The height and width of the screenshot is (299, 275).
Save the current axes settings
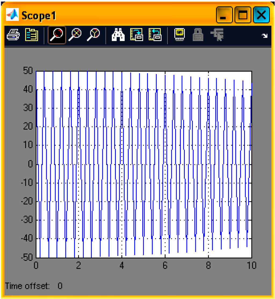(137, 35)
